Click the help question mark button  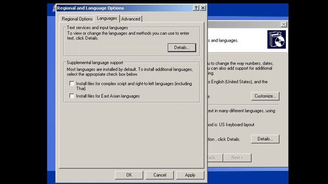coord(196,8)
